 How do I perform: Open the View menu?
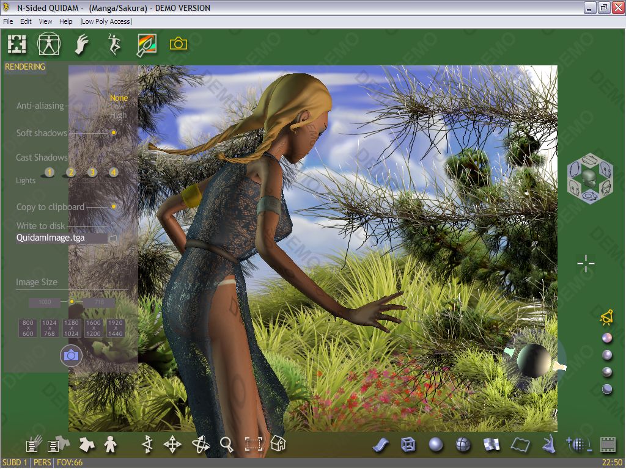45,21
